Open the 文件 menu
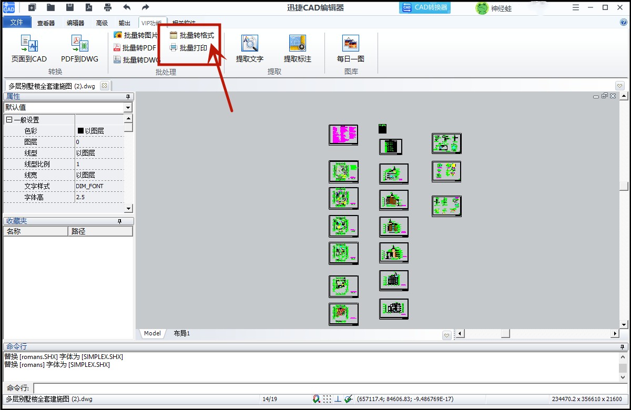The image size is (631, 410). tap(16, 22)
